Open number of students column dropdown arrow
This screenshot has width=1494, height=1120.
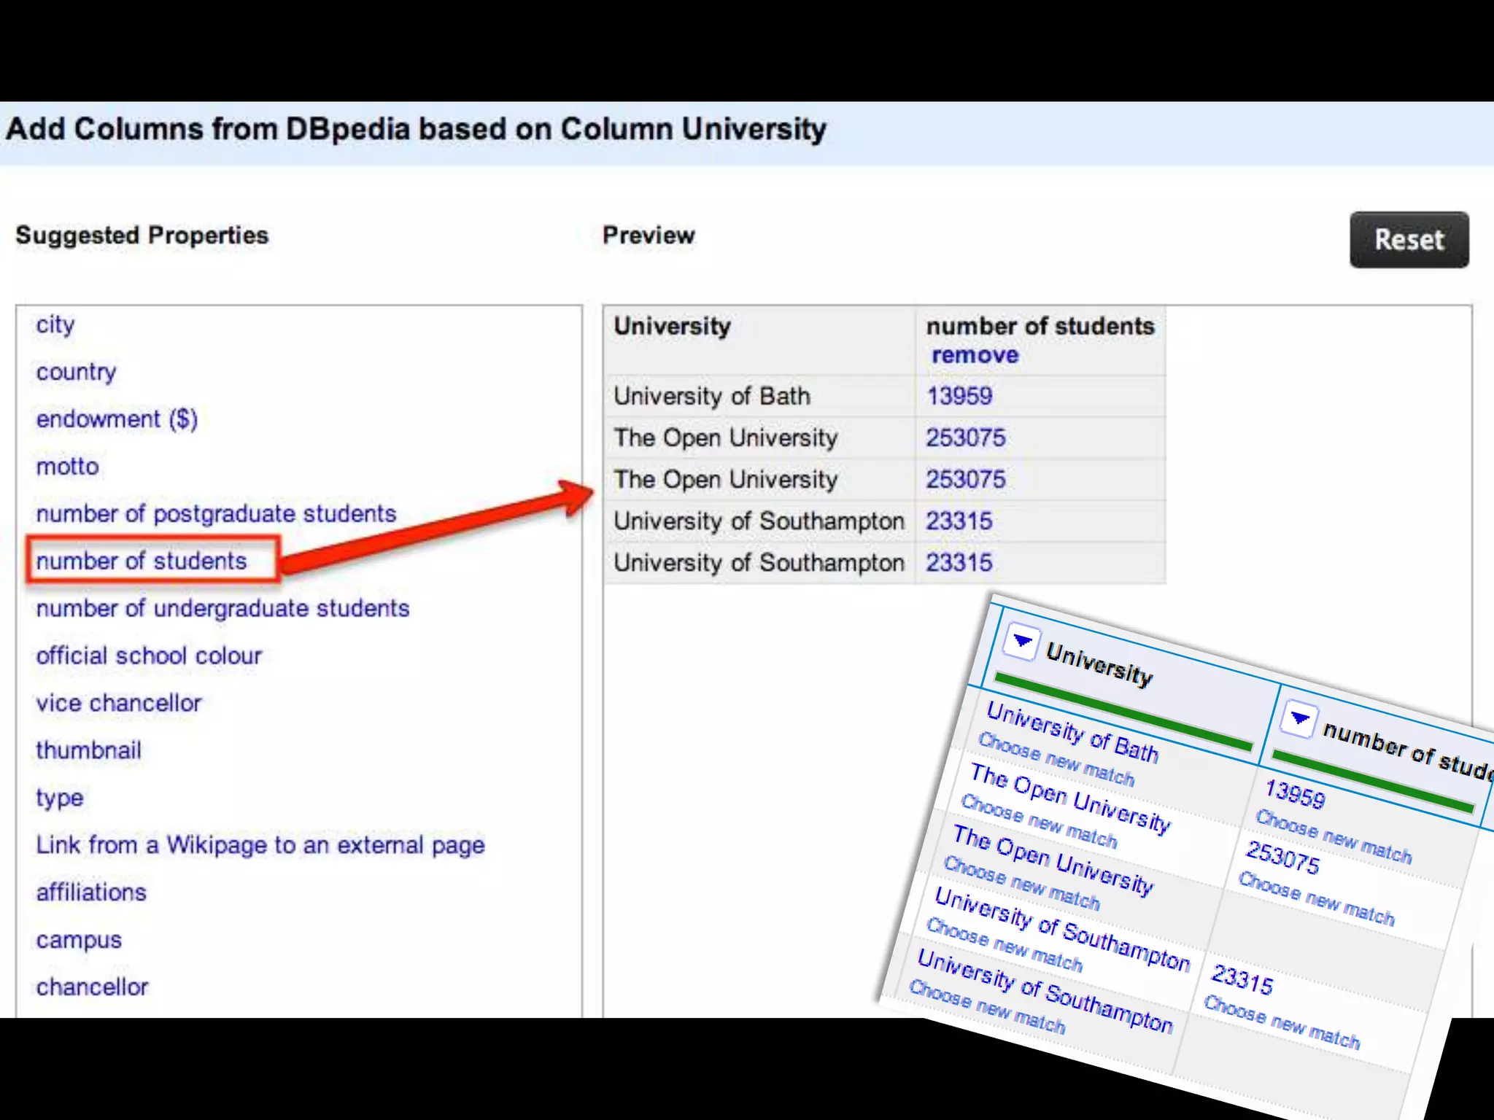tap(1299, 719)
